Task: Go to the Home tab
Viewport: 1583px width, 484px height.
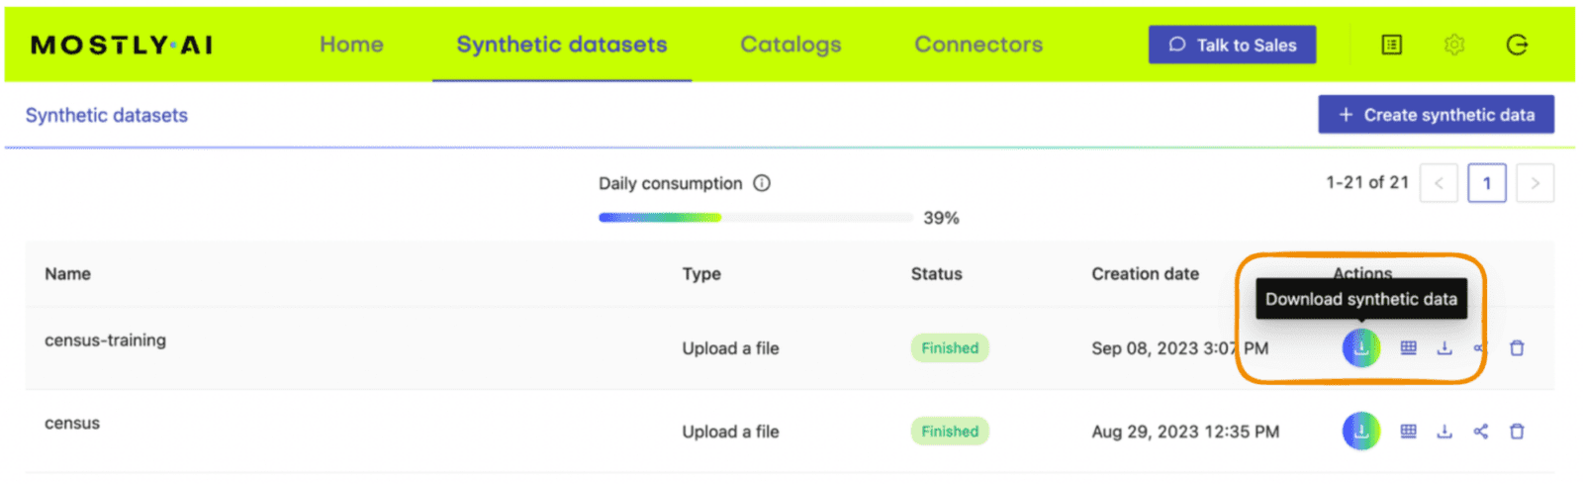Action: (x=351, y=45)
